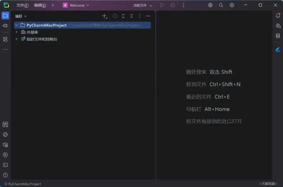
Task: Show more tool windows ellipsis in left sidebar
Action: [x=5, y=49]
